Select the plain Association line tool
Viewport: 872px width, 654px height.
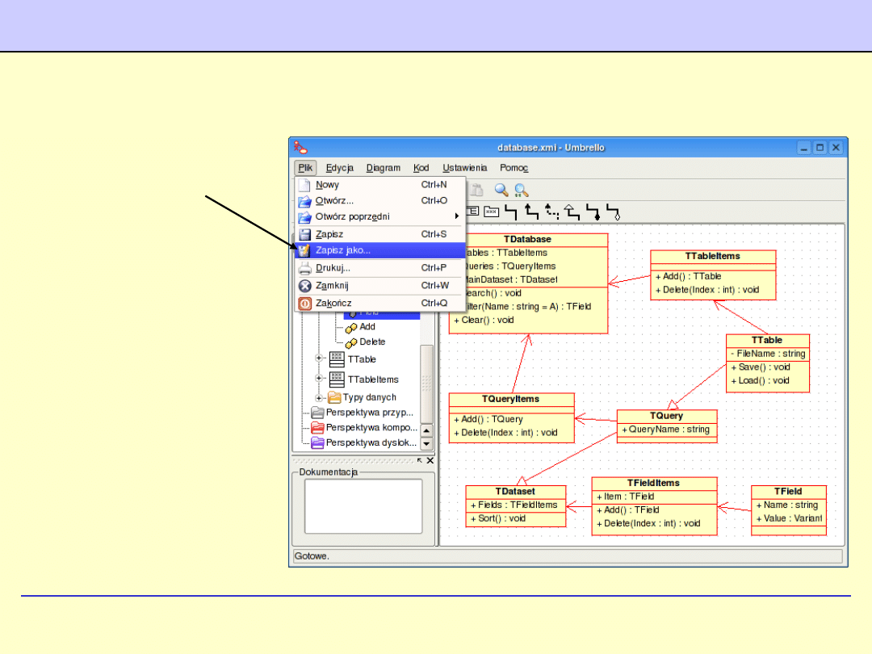click(x=511, y=212)
